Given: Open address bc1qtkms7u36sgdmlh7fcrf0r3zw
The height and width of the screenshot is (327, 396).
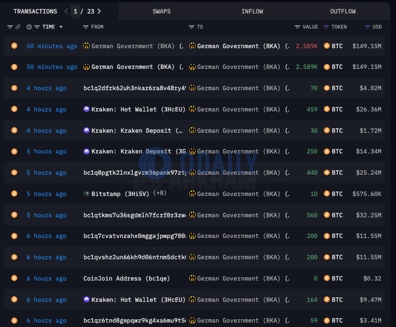Looking at the screenshot, I should click(x=134, y=215).
